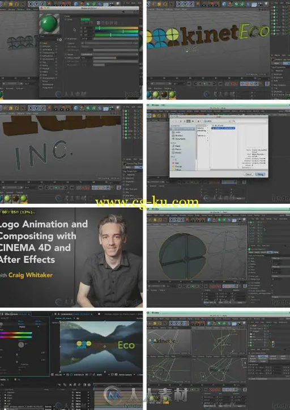
Task: Choose the Orange tag in the file dialog sidebar
Action: tap(178, 166)
